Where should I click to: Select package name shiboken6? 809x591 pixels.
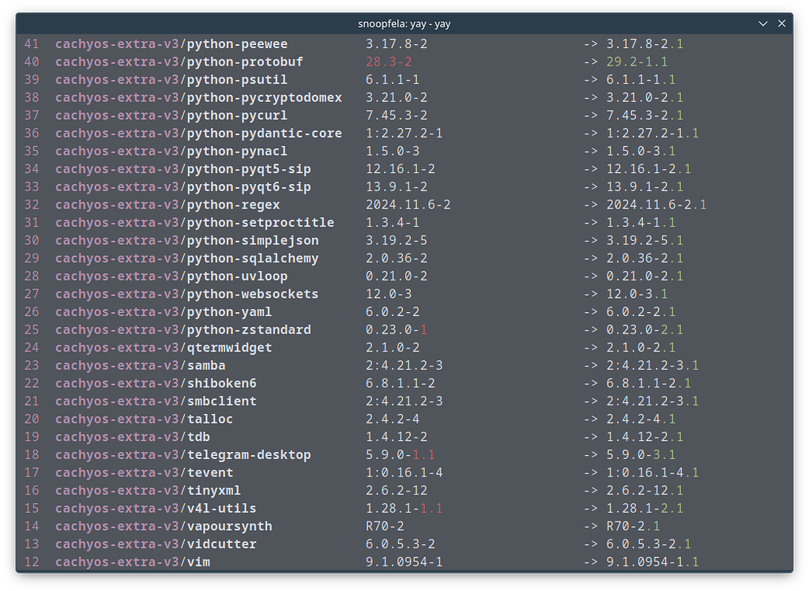click(222, 383)
